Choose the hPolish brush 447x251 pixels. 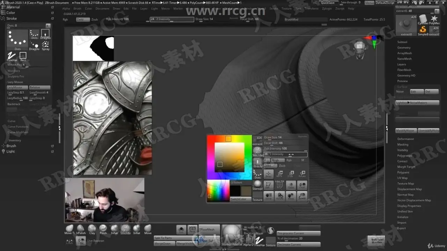(x=81, y=229)
